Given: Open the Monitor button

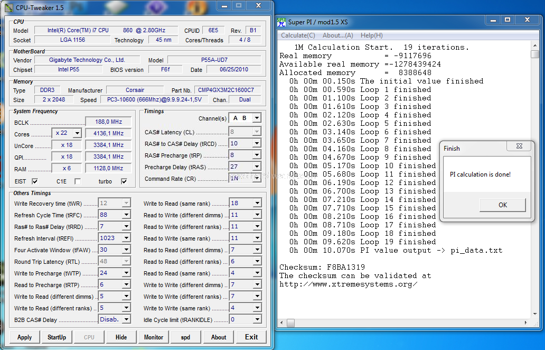Looking at the screenshot, I should click(x=154, y=337).
